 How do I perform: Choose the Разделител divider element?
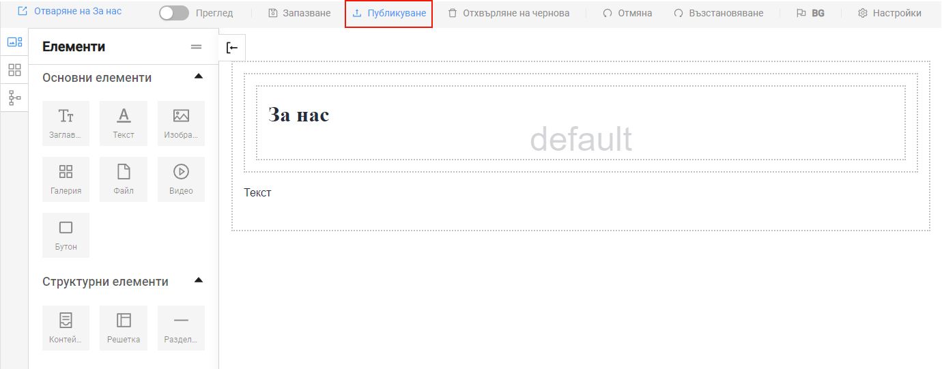(181, 328)
